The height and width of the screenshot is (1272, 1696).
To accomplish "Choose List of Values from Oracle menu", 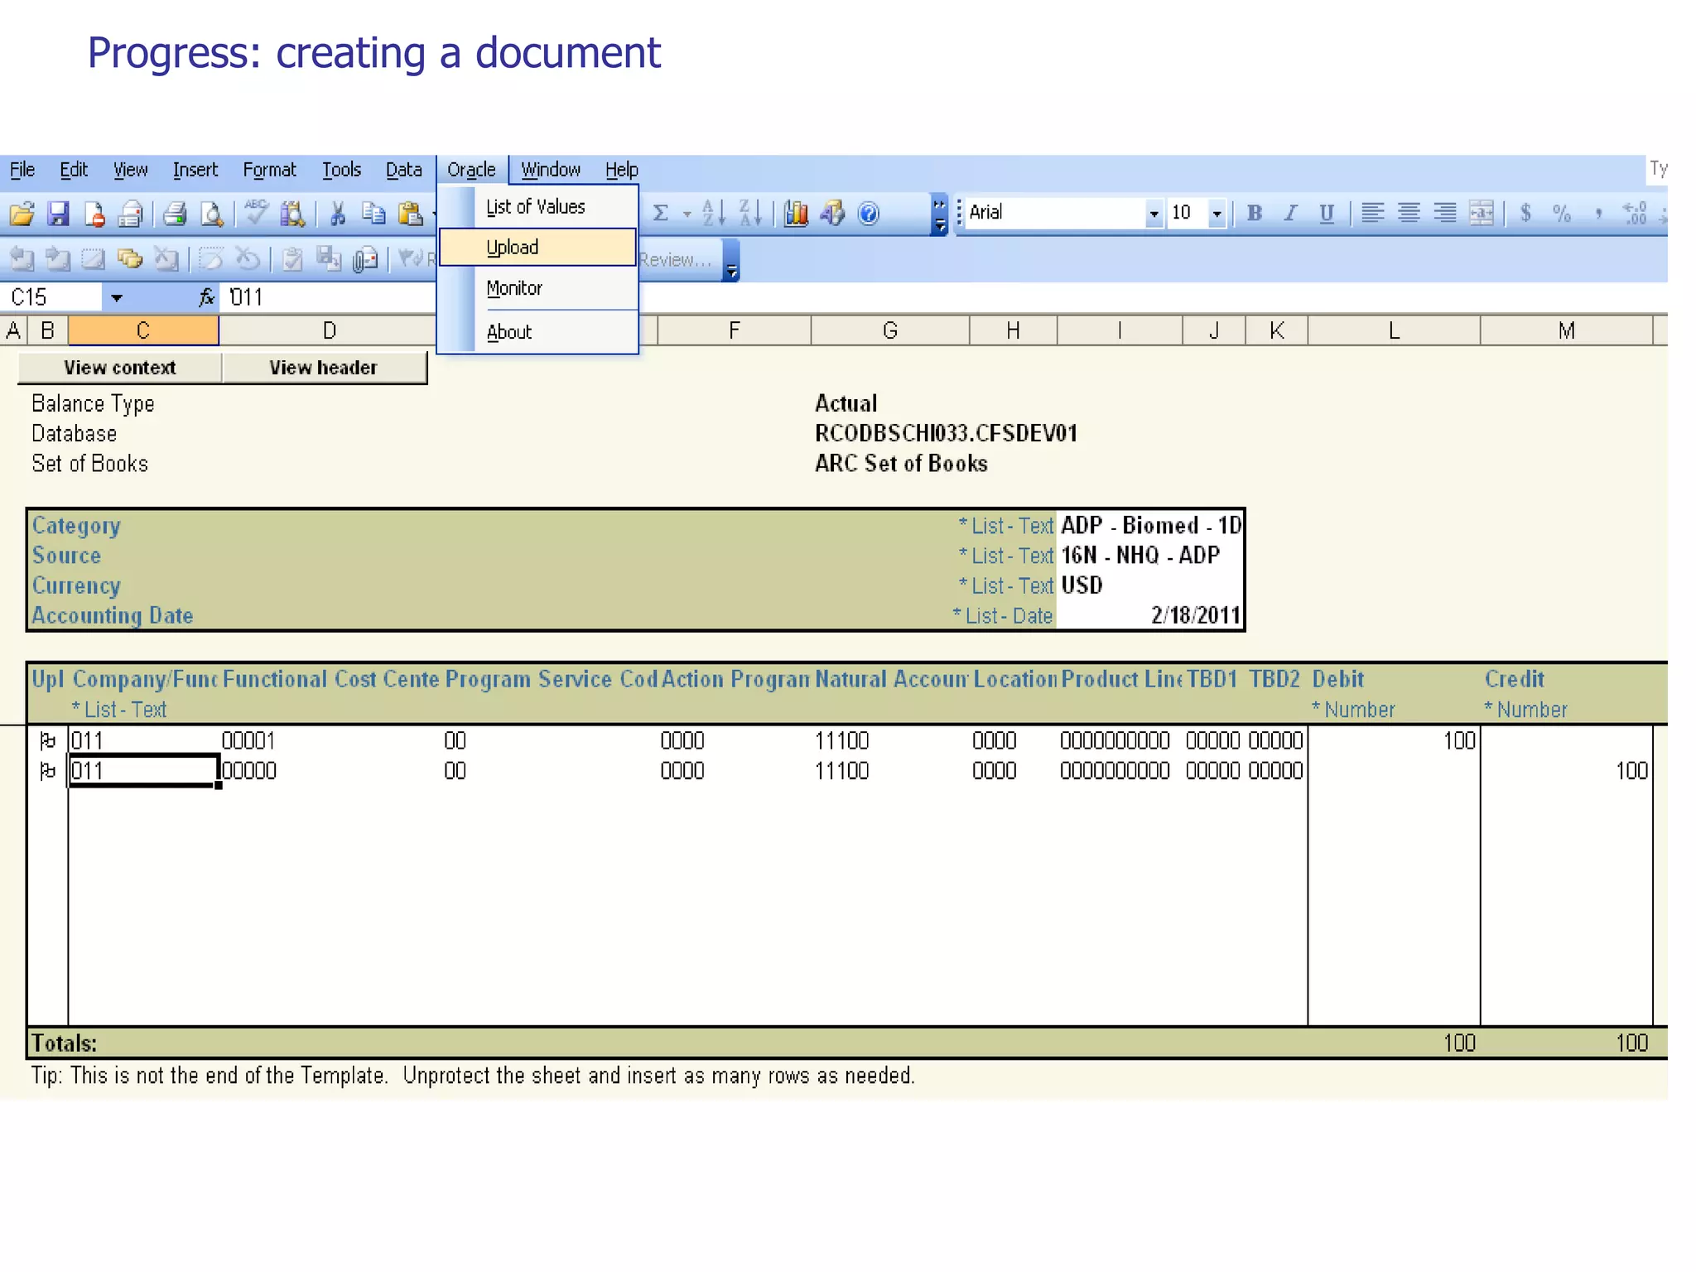I will tap(538, 207).
